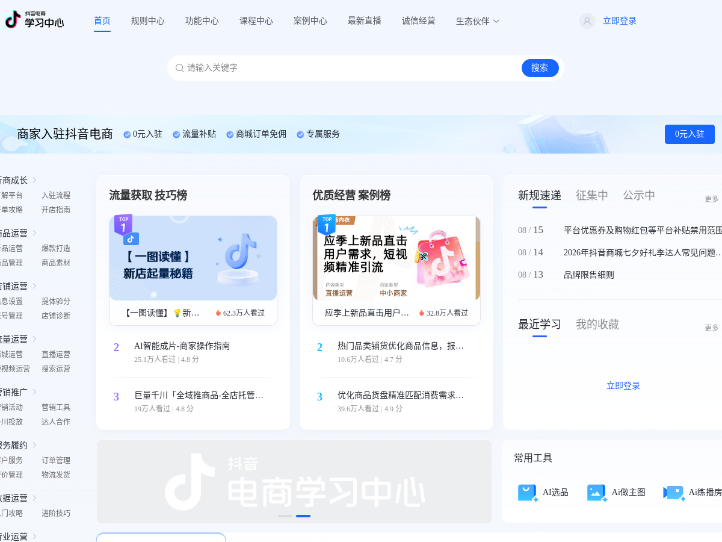This screenshot has width=722, height=542.
Task: Click 更多 next to 新规速递 tabs
Action: click(x=712, y=199)
